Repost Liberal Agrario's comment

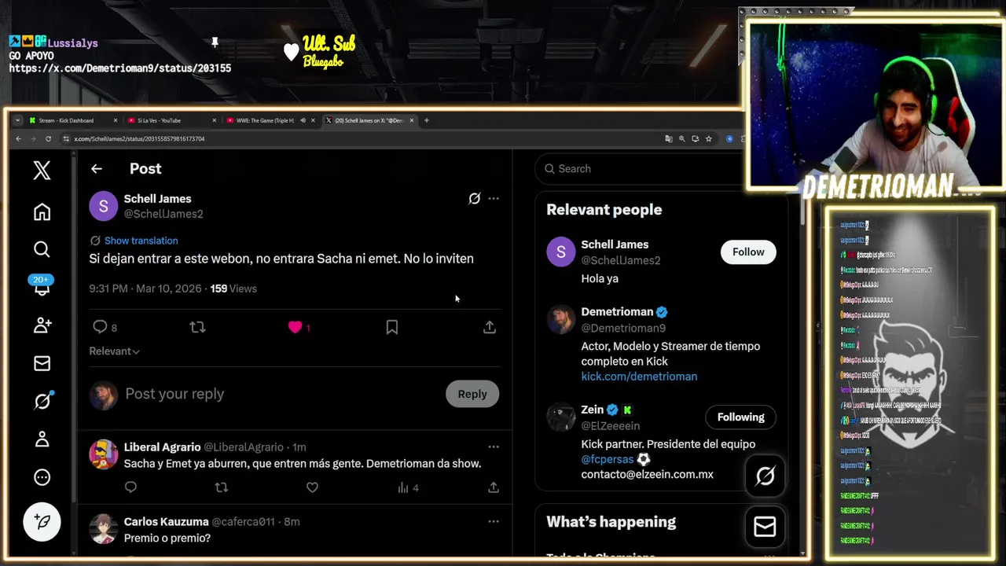tap(222, 487)
